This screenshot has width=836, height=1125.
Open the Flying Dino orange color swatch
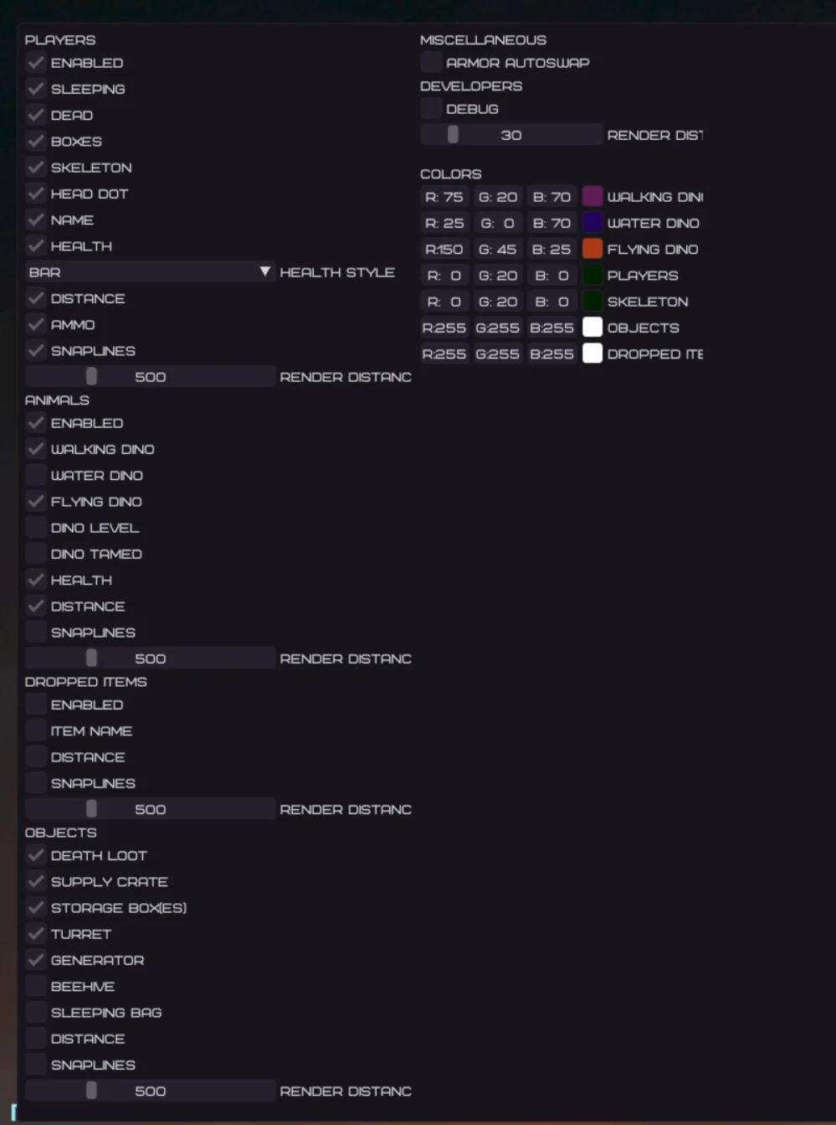[x=592, y=249]
